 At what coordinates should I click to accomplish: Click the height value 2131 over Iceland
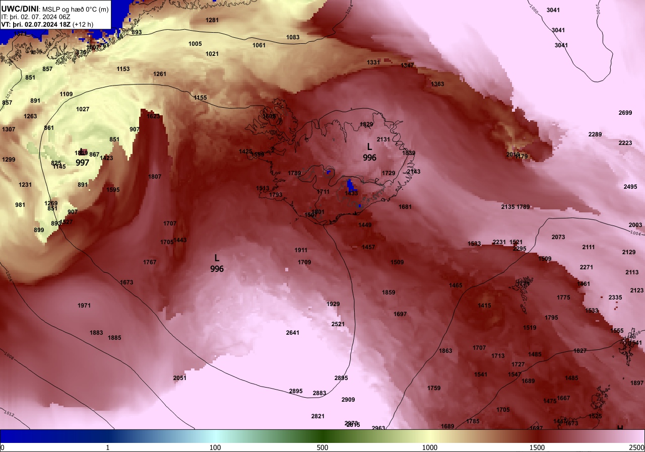(x=383, y=139)
